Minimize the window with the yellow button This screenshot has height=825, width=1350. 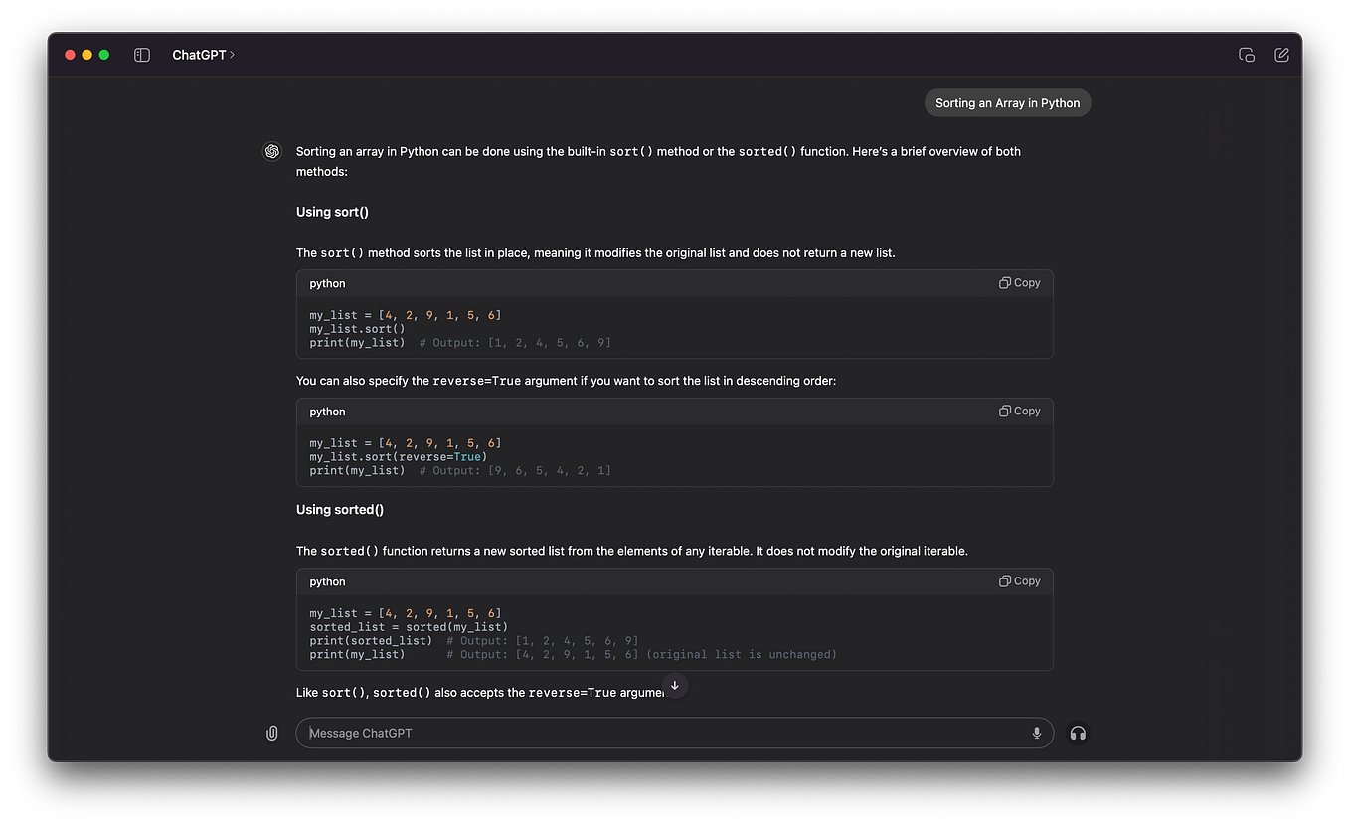[x=85, y=55]
